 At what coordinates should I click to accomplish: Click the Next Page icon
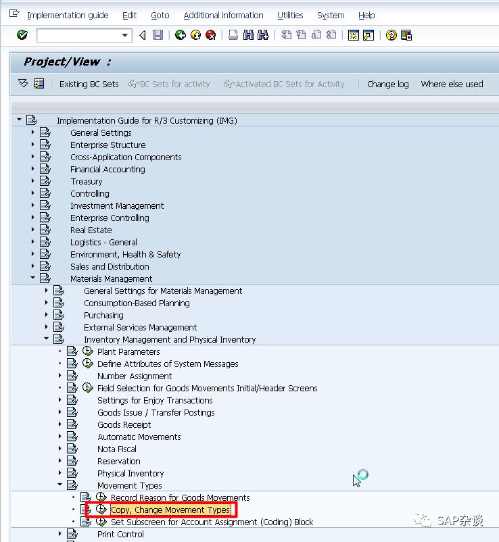click(x=316, y=35)
